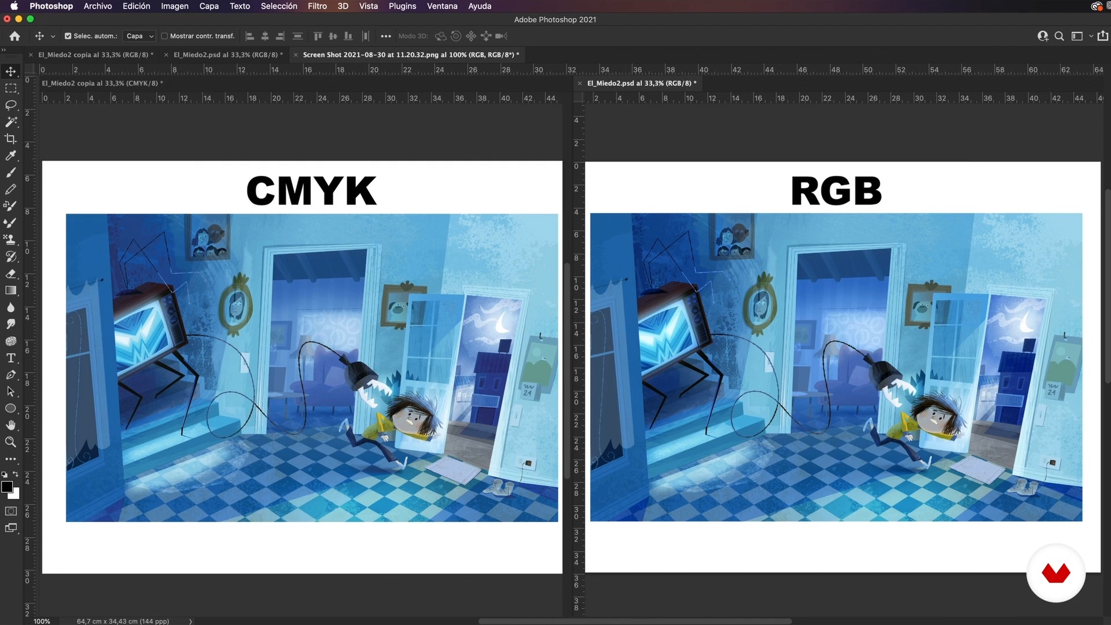Align left edges in options bar
Screen dimensions: 1111x625
pyautogui.click(x=250, y=36)
